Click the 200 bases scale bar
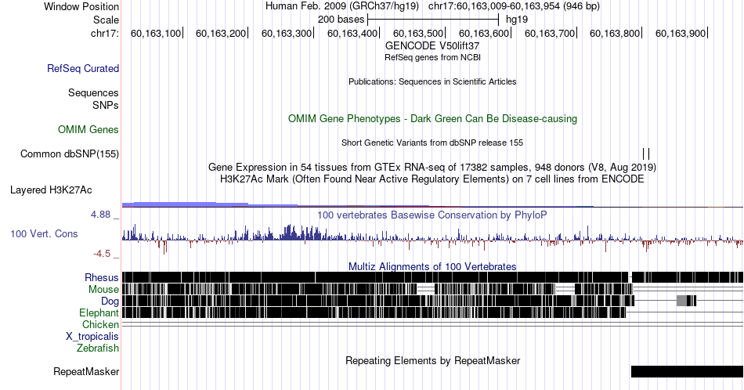 (433, 20)
